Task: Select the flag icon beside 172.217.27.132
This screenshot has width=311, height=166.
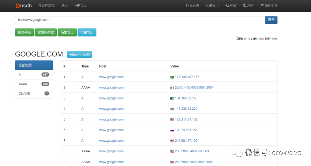Action: pyautogui.click(x=172, y=120)
